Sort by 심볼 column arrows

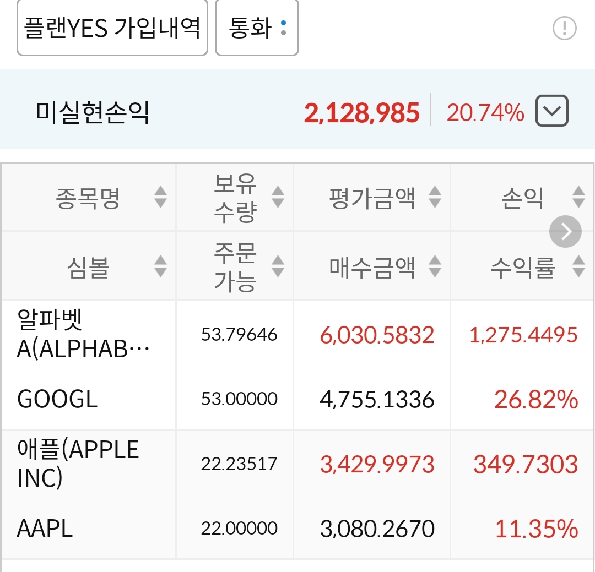160,266
